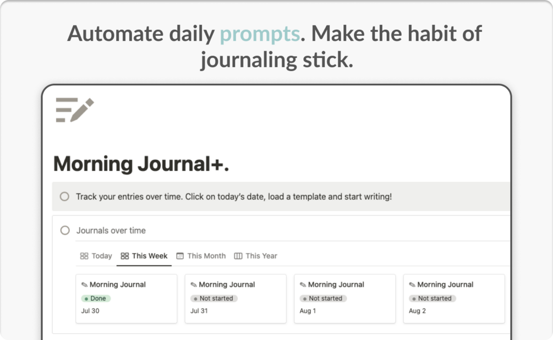Screen dimensions: 553x340
Task: Switch to the This Month tab
Action: (x=201, y=256)
